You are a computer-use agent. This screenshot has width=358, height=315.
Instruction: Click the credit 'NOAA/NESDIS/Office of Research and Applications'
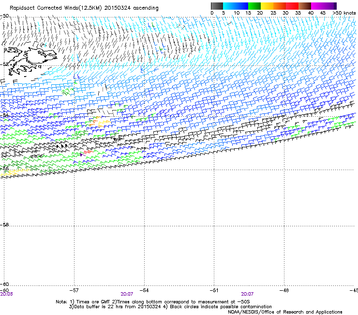[285, 312]
